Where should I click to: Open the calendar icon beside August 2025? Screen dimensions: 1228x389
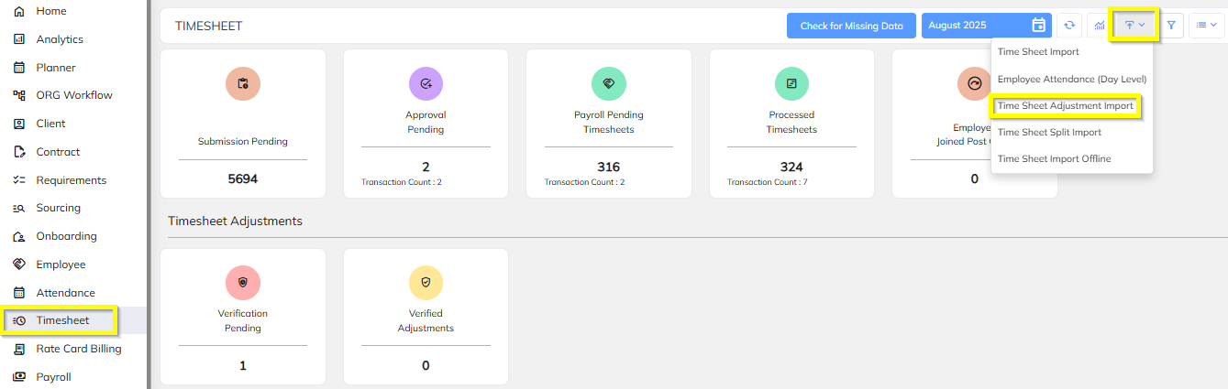(x=1038, y=26)
